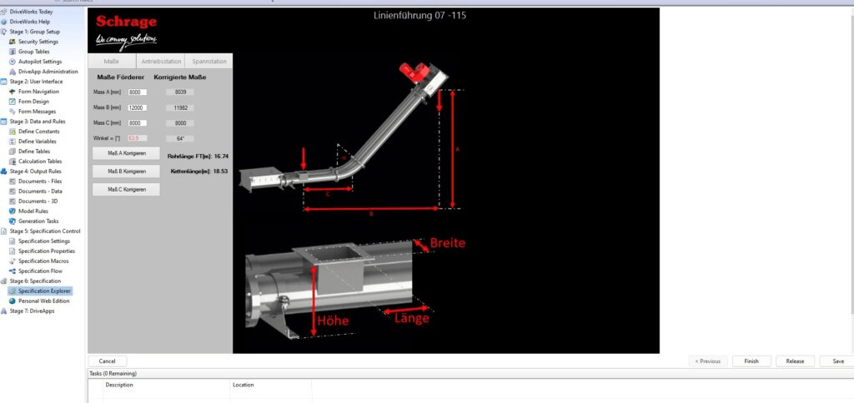
Task: Select Form Navigation in the sidebar
Action: coord(38,92)
